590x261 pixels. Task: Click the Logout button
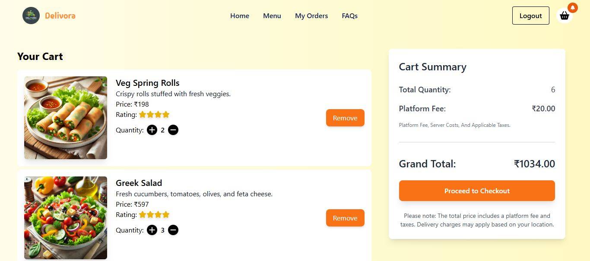tap(530, 15)
